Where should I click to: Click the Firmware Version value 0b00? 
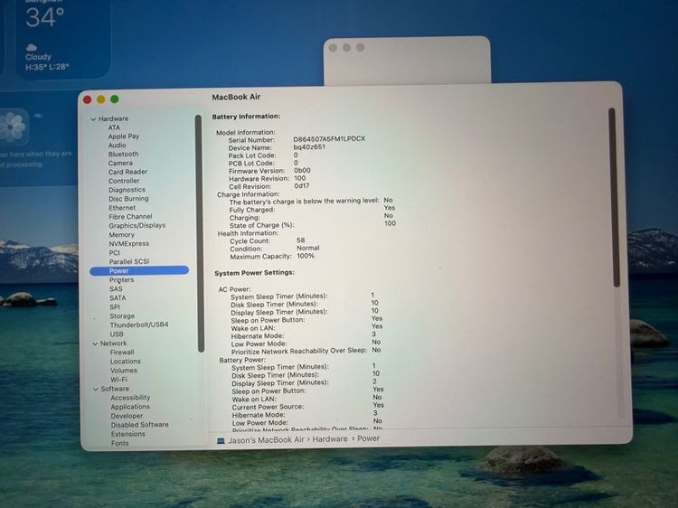click(x=302, y=170)
